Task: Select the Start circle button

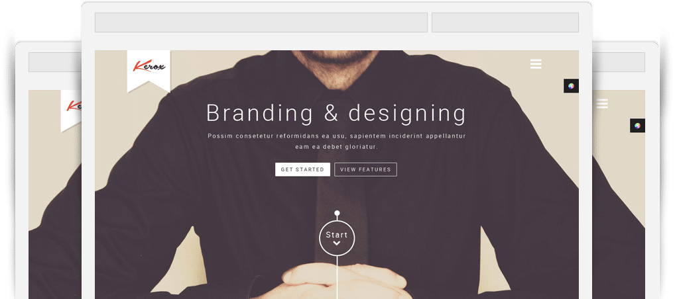Action: [337, 238]
